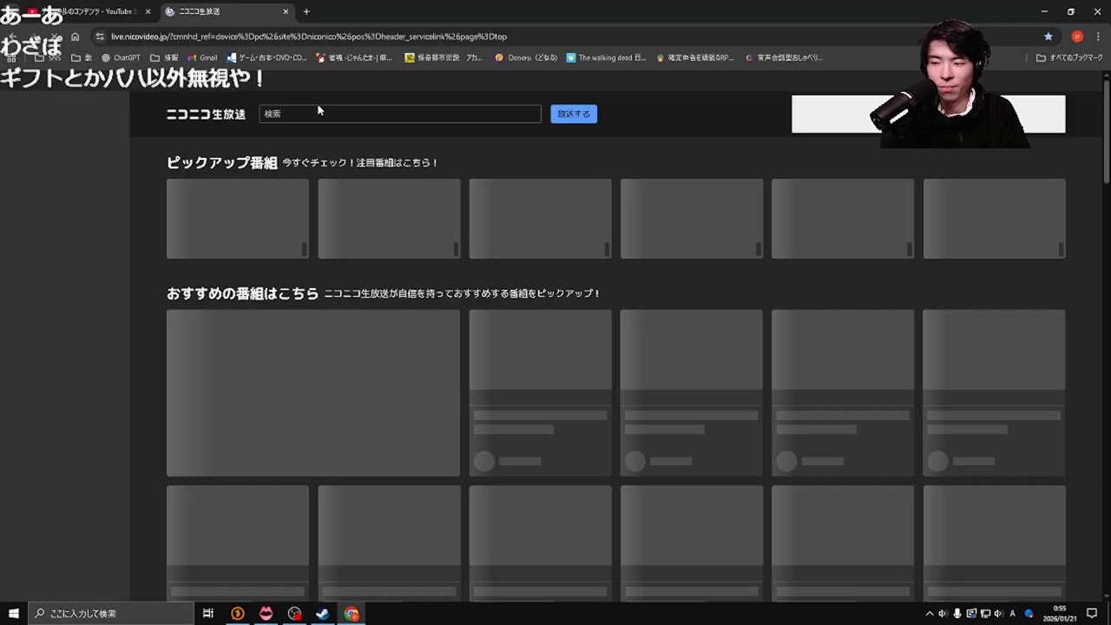This screenshot has height=625, width=1111.
Task: Open the Windows Start menu
Action: tap(14, 614)
